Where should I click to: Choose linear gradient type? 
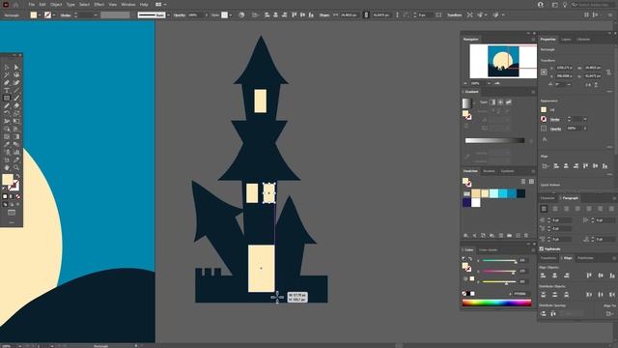tap(492, 102)
